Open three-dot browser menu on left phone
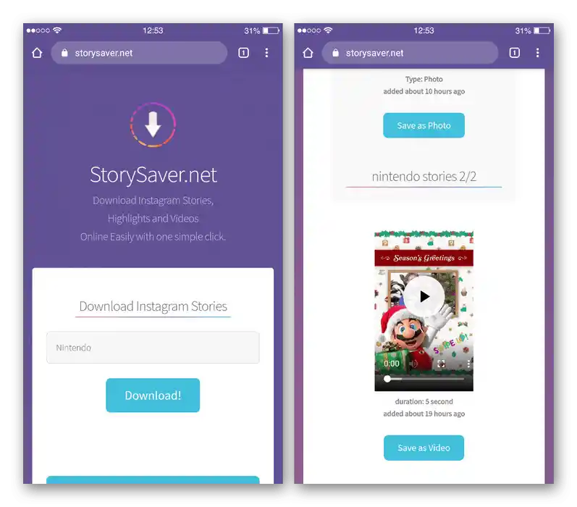The image size is (577, 507). click(267, 53)
